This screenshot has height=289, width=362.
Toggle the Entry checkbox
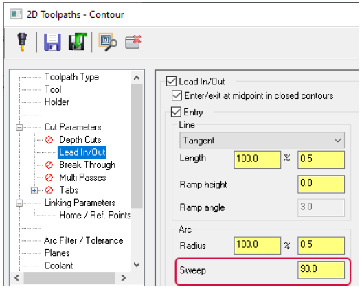point(176,112)
